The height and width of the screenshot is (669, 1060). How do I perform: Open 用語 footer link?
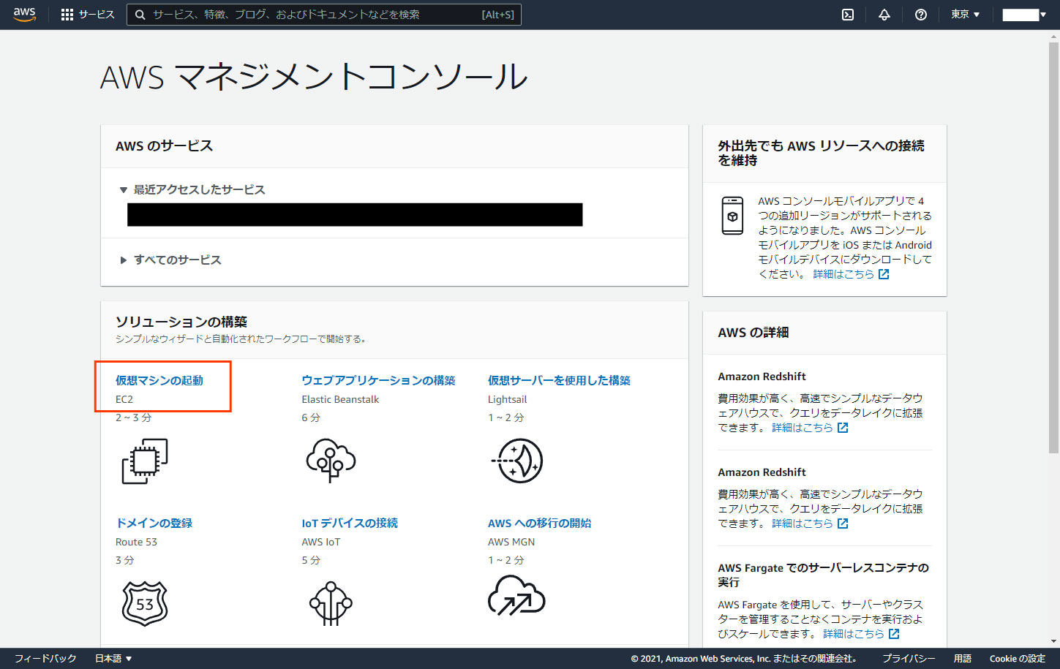pos(963,658)
